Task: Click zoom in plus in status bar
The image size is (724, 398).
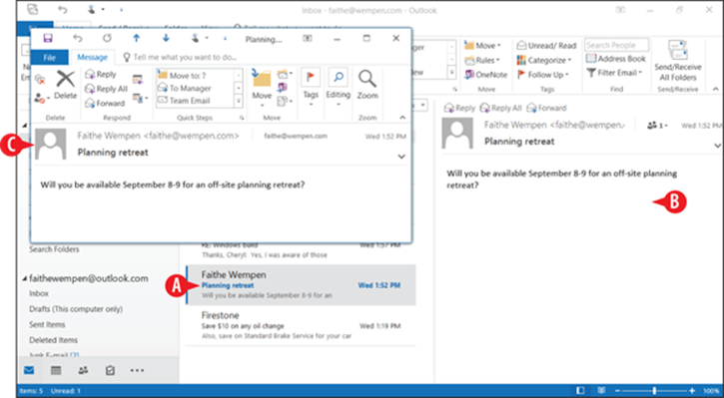Action: tap(692, 391)
